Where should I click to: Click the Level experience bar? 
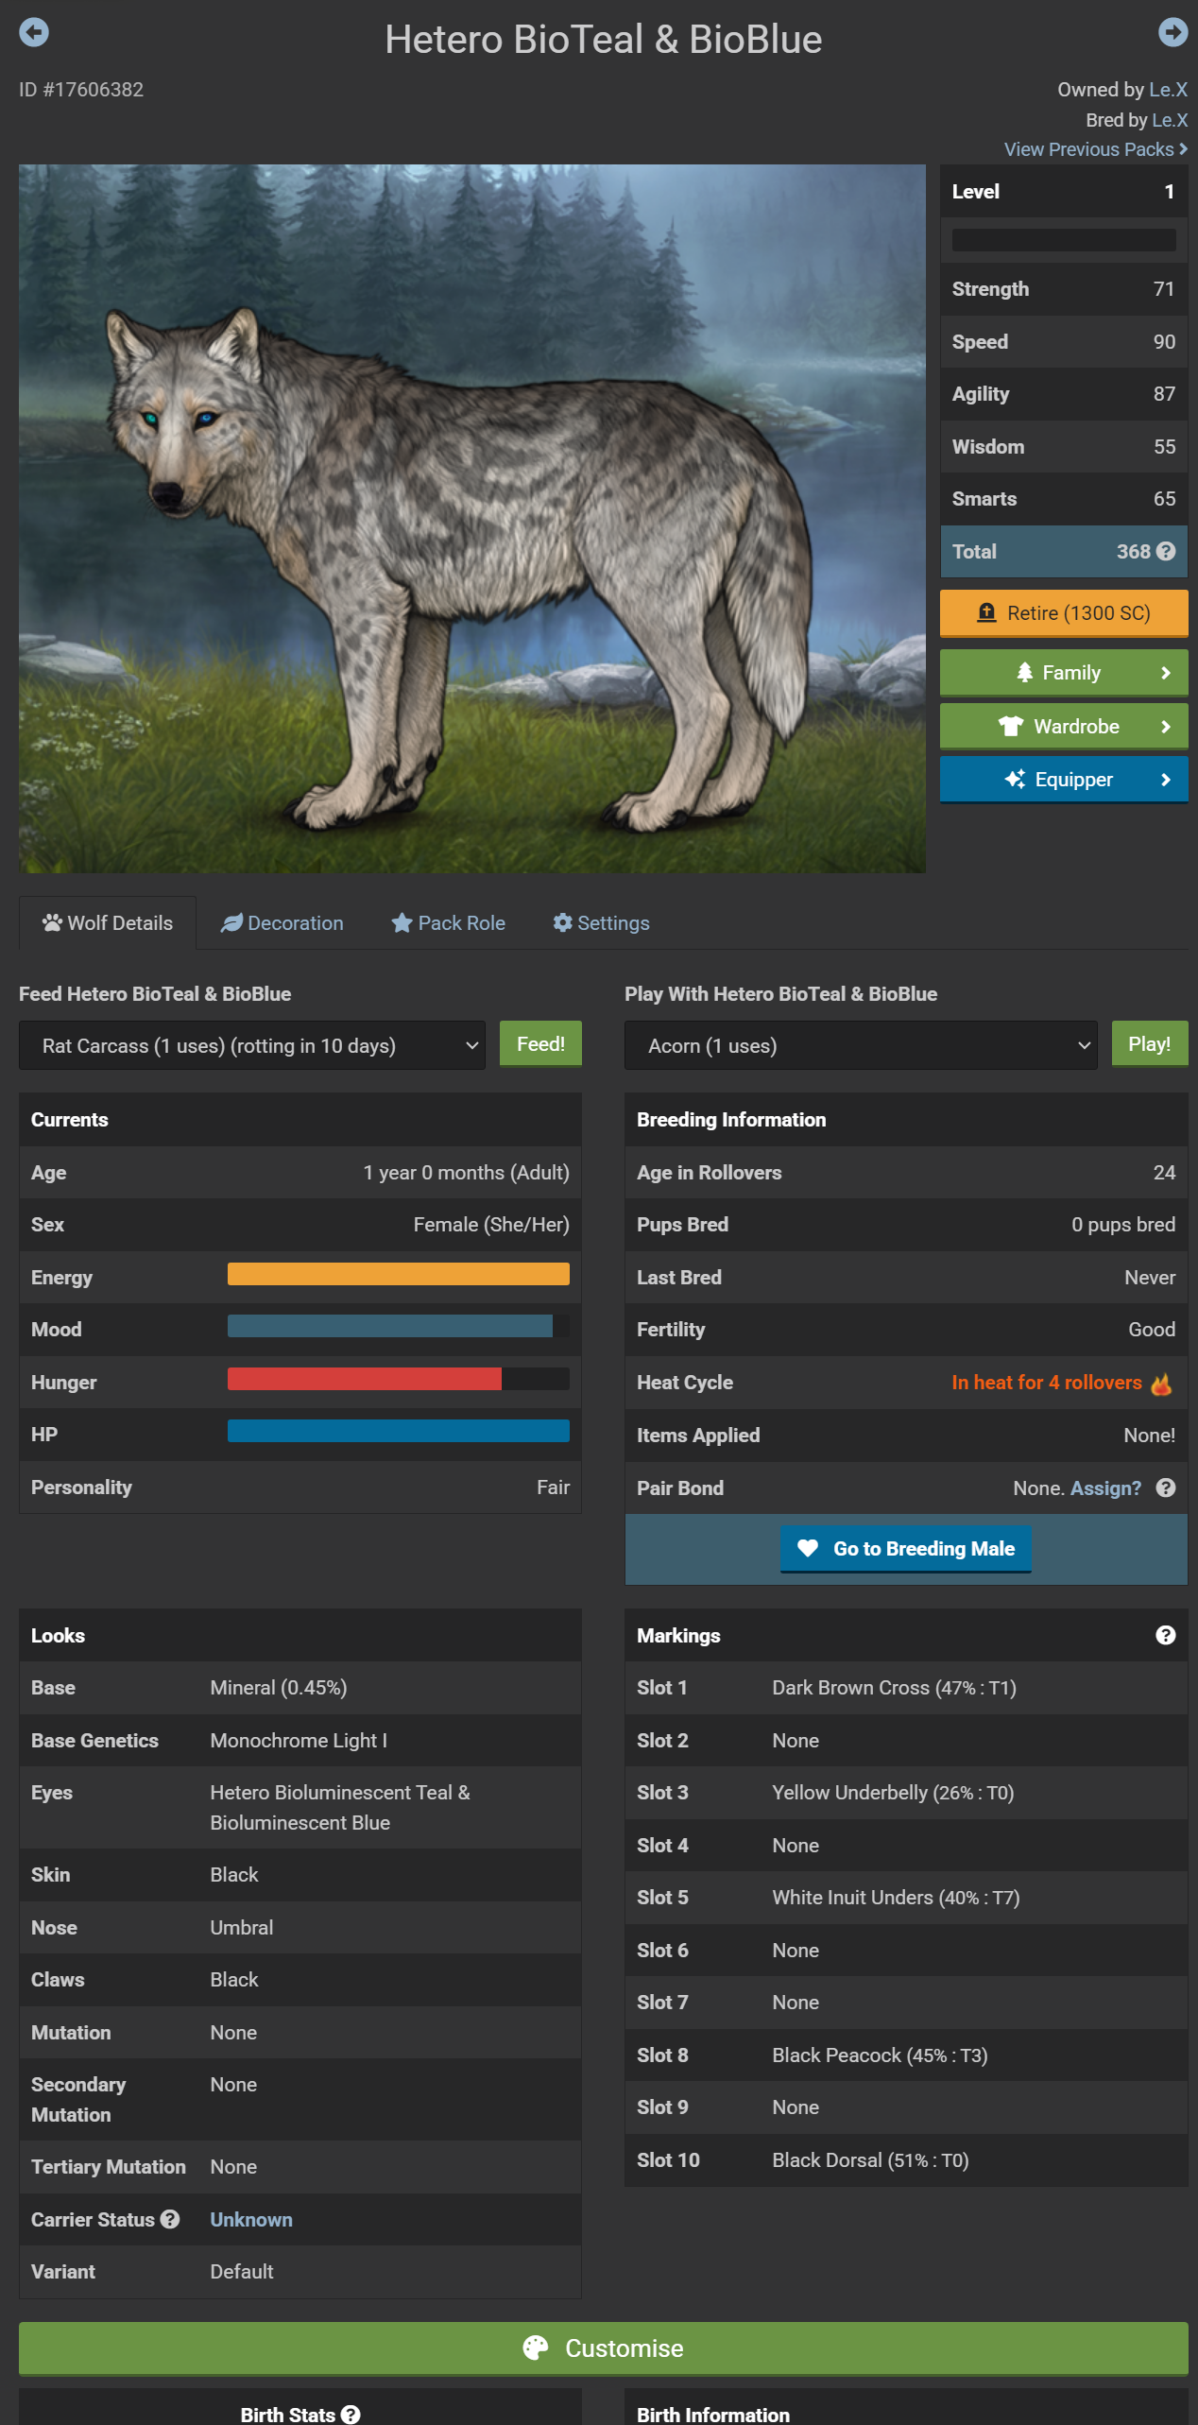(1064, 240)
